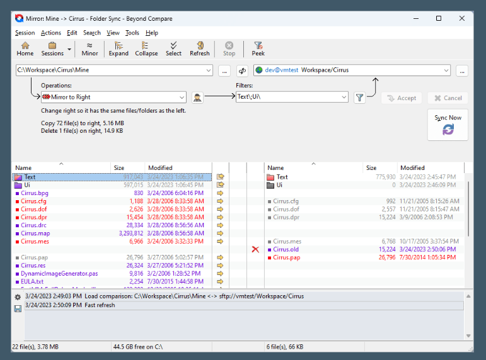Image resolution: width=486 pixels, height=360 pixels.
Task: Open the Tools menu
Action: click(132, 33)
